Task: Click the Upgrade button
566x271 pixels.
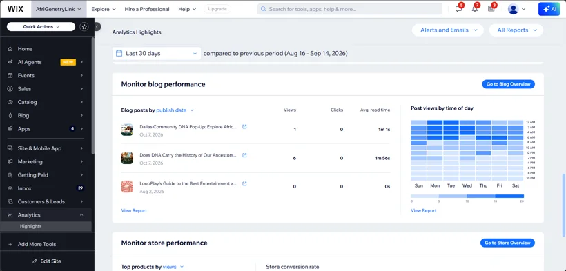Action: pos(217,9)
